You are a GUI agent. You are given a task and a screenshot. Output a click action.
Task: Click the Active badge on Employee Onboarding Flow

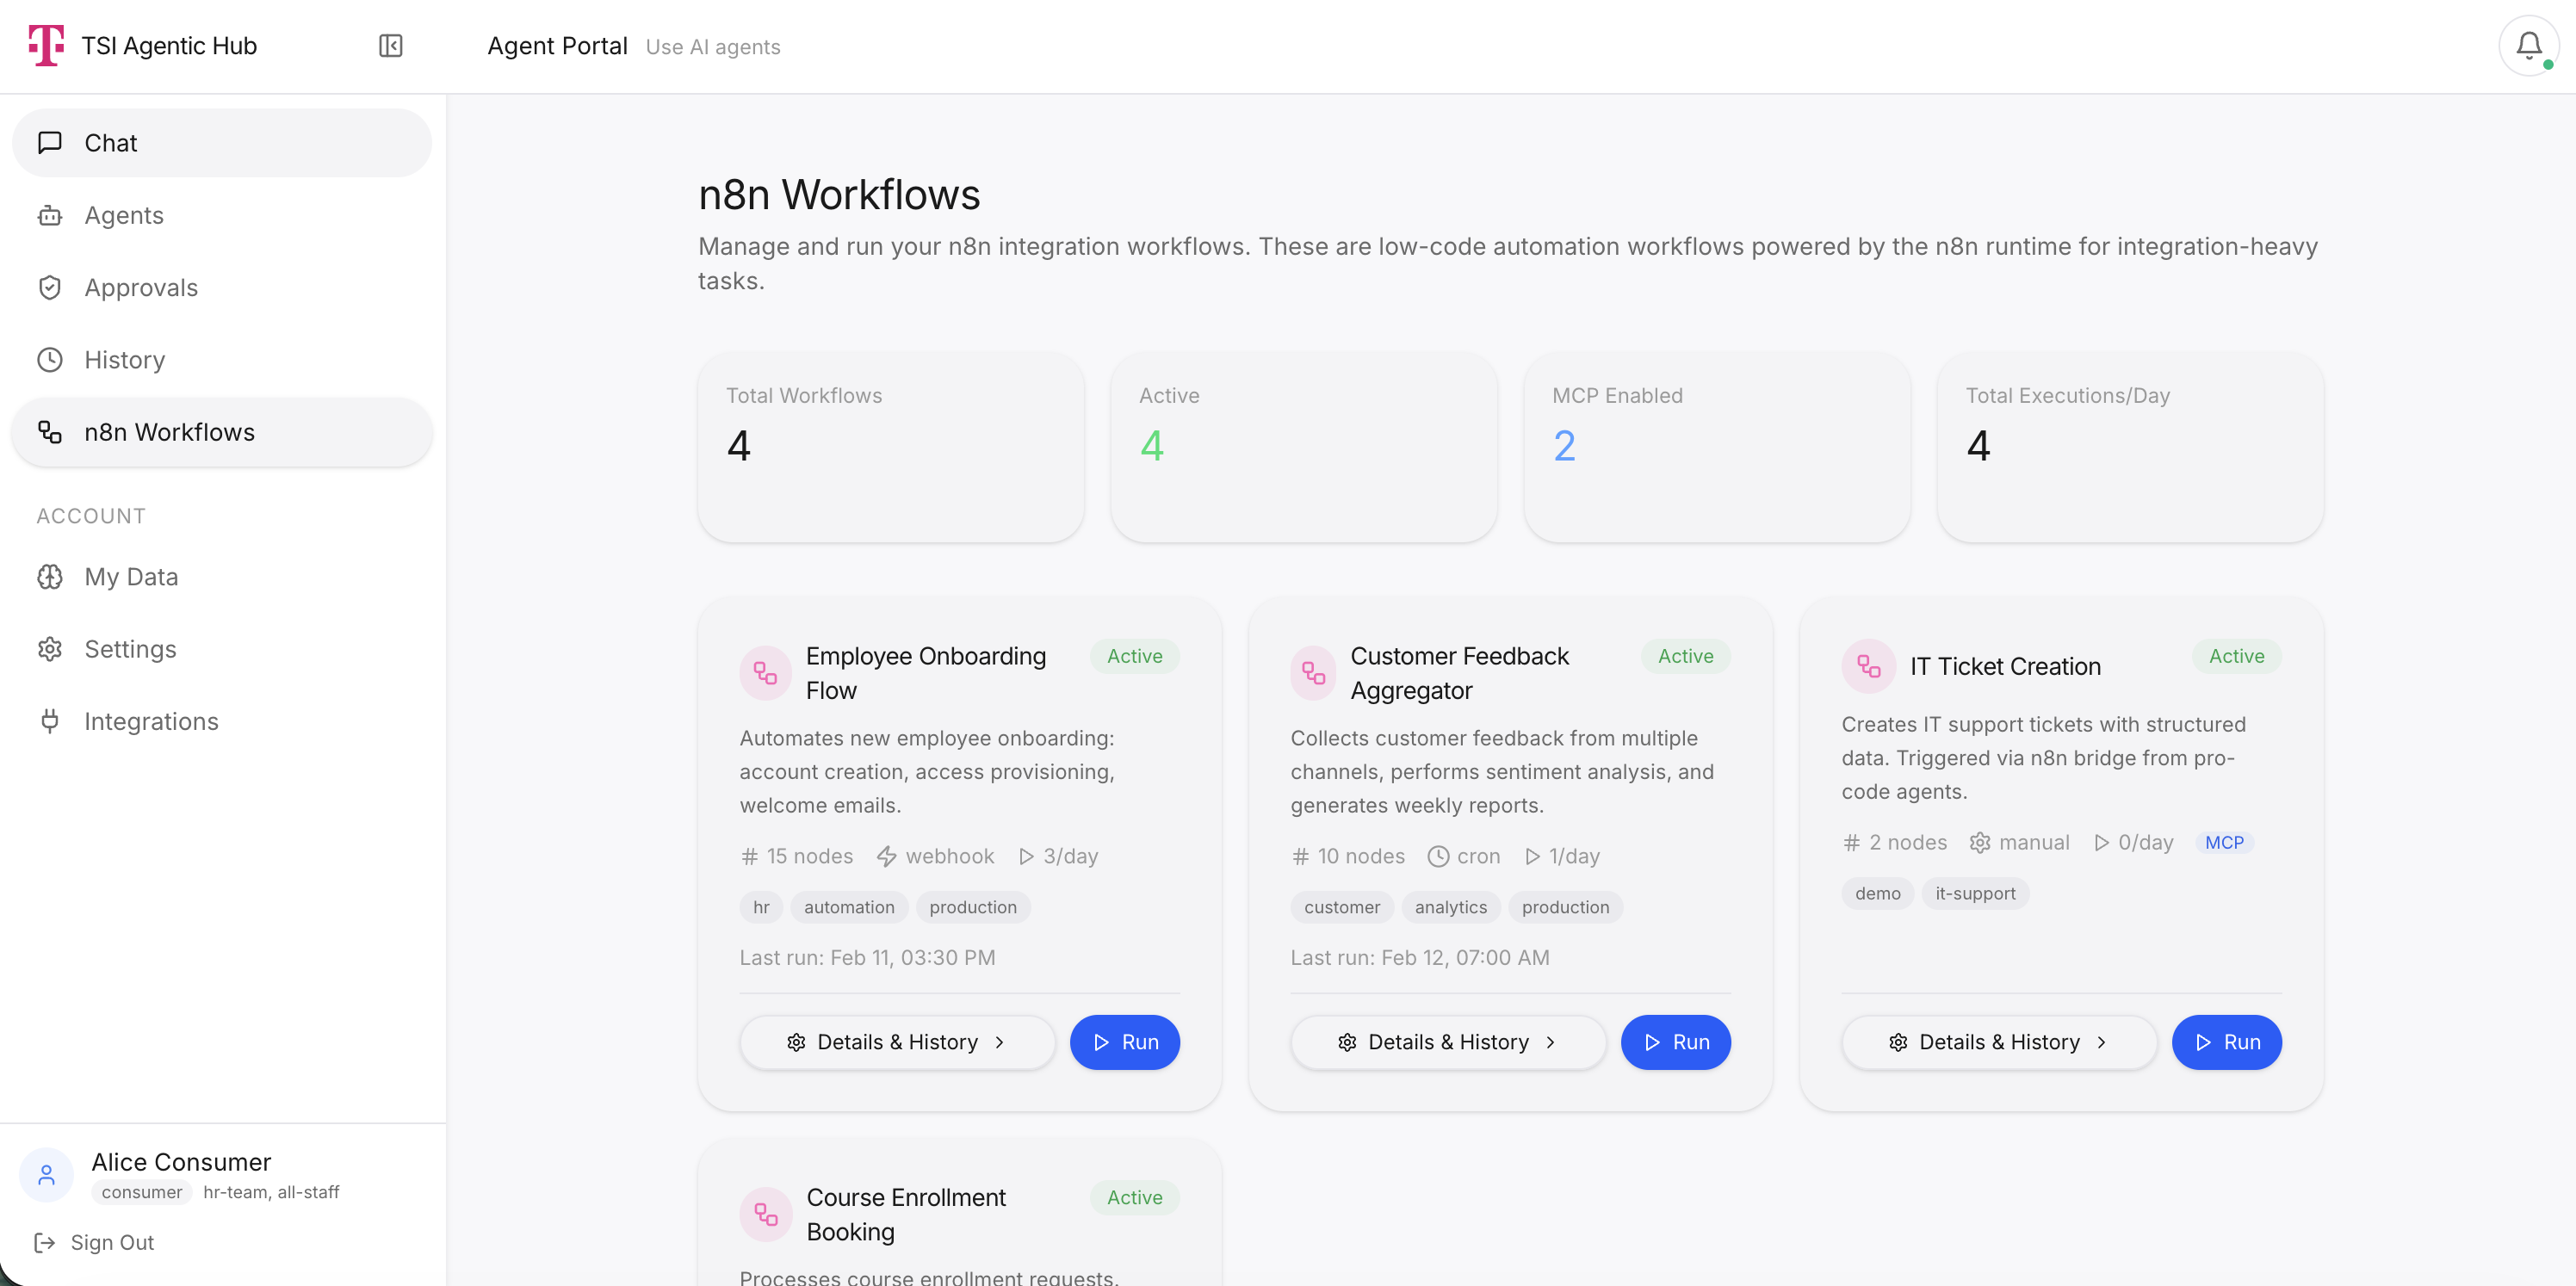tap(1135, 656)
